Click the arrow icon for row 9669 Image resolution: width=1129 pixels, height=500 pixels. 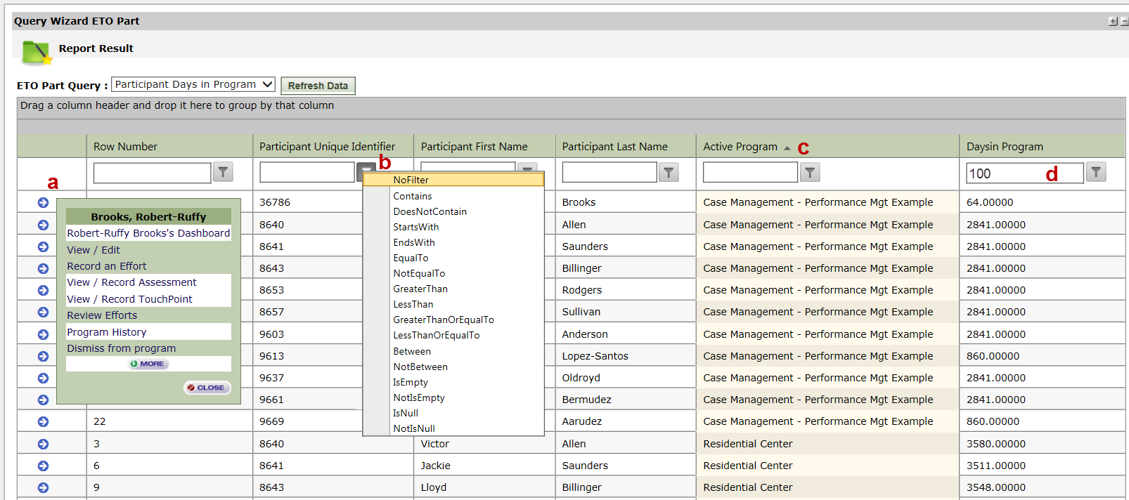point(43,421)
